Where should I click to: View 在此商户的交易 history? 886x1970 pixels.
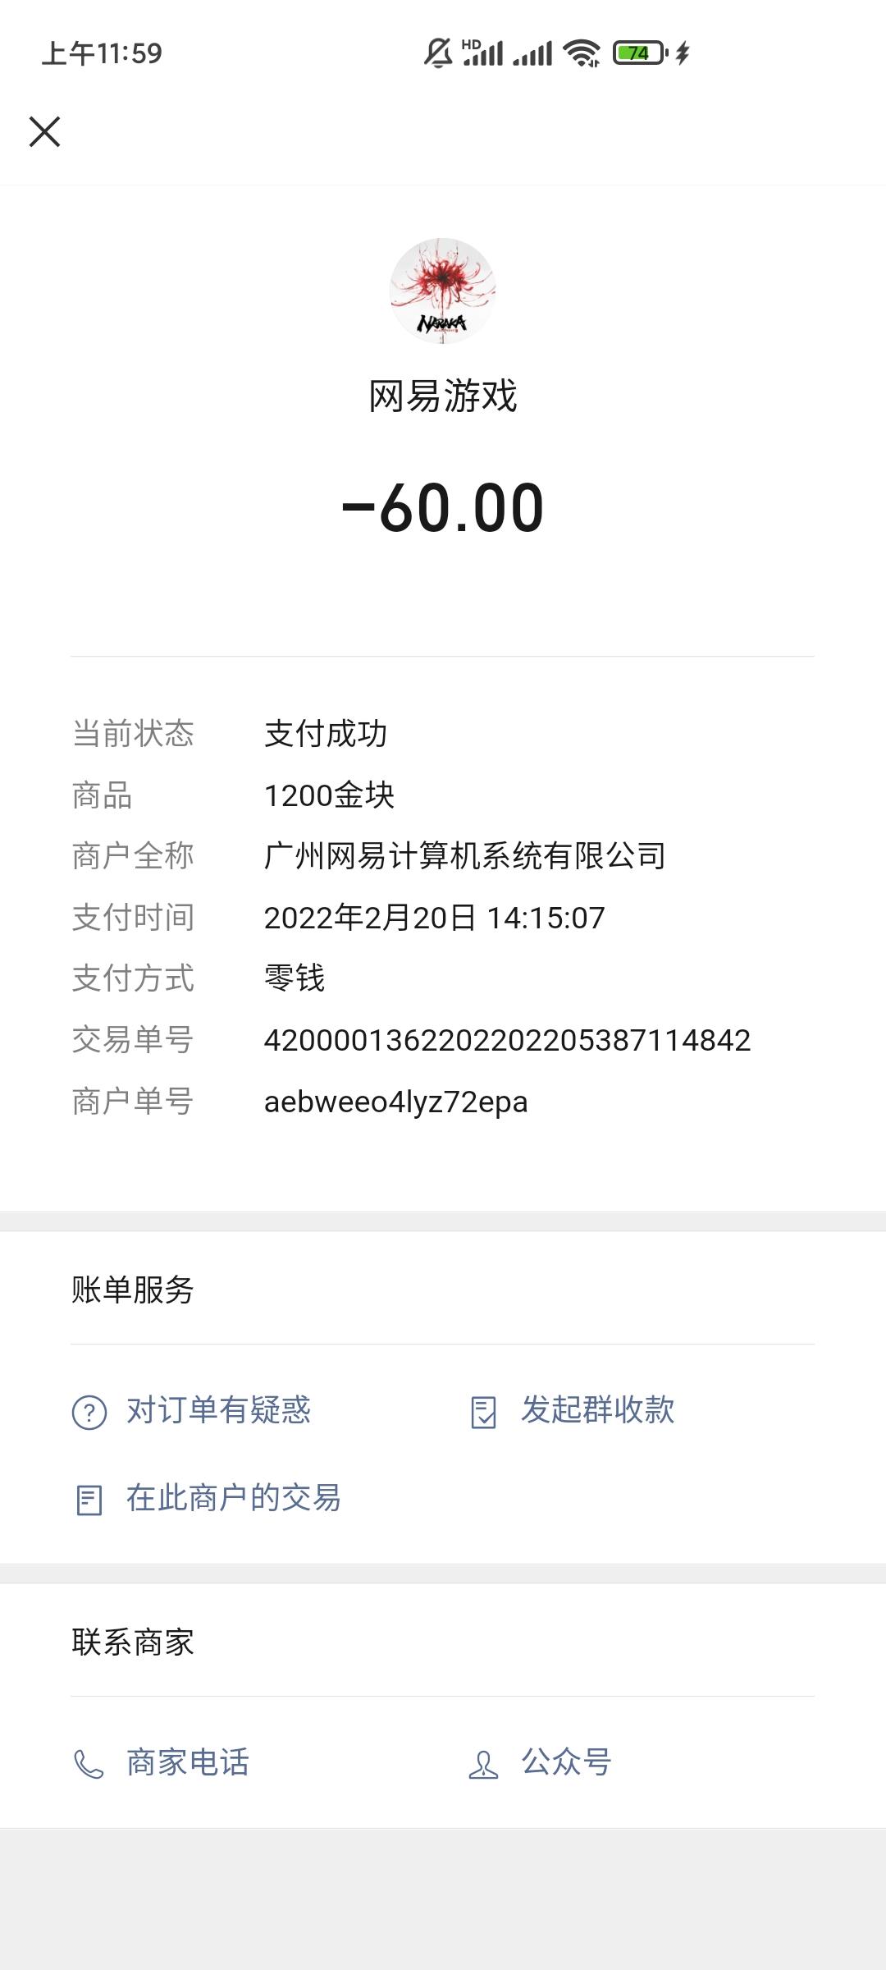234,1498
